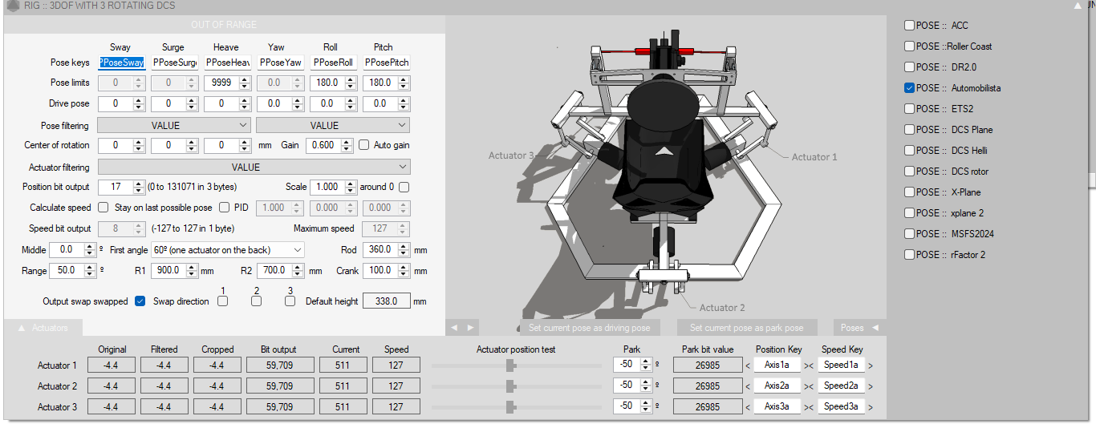Viewport: 1096px width, 424px height.
Task: Open the First angle combo box
Action: [228, 250]
